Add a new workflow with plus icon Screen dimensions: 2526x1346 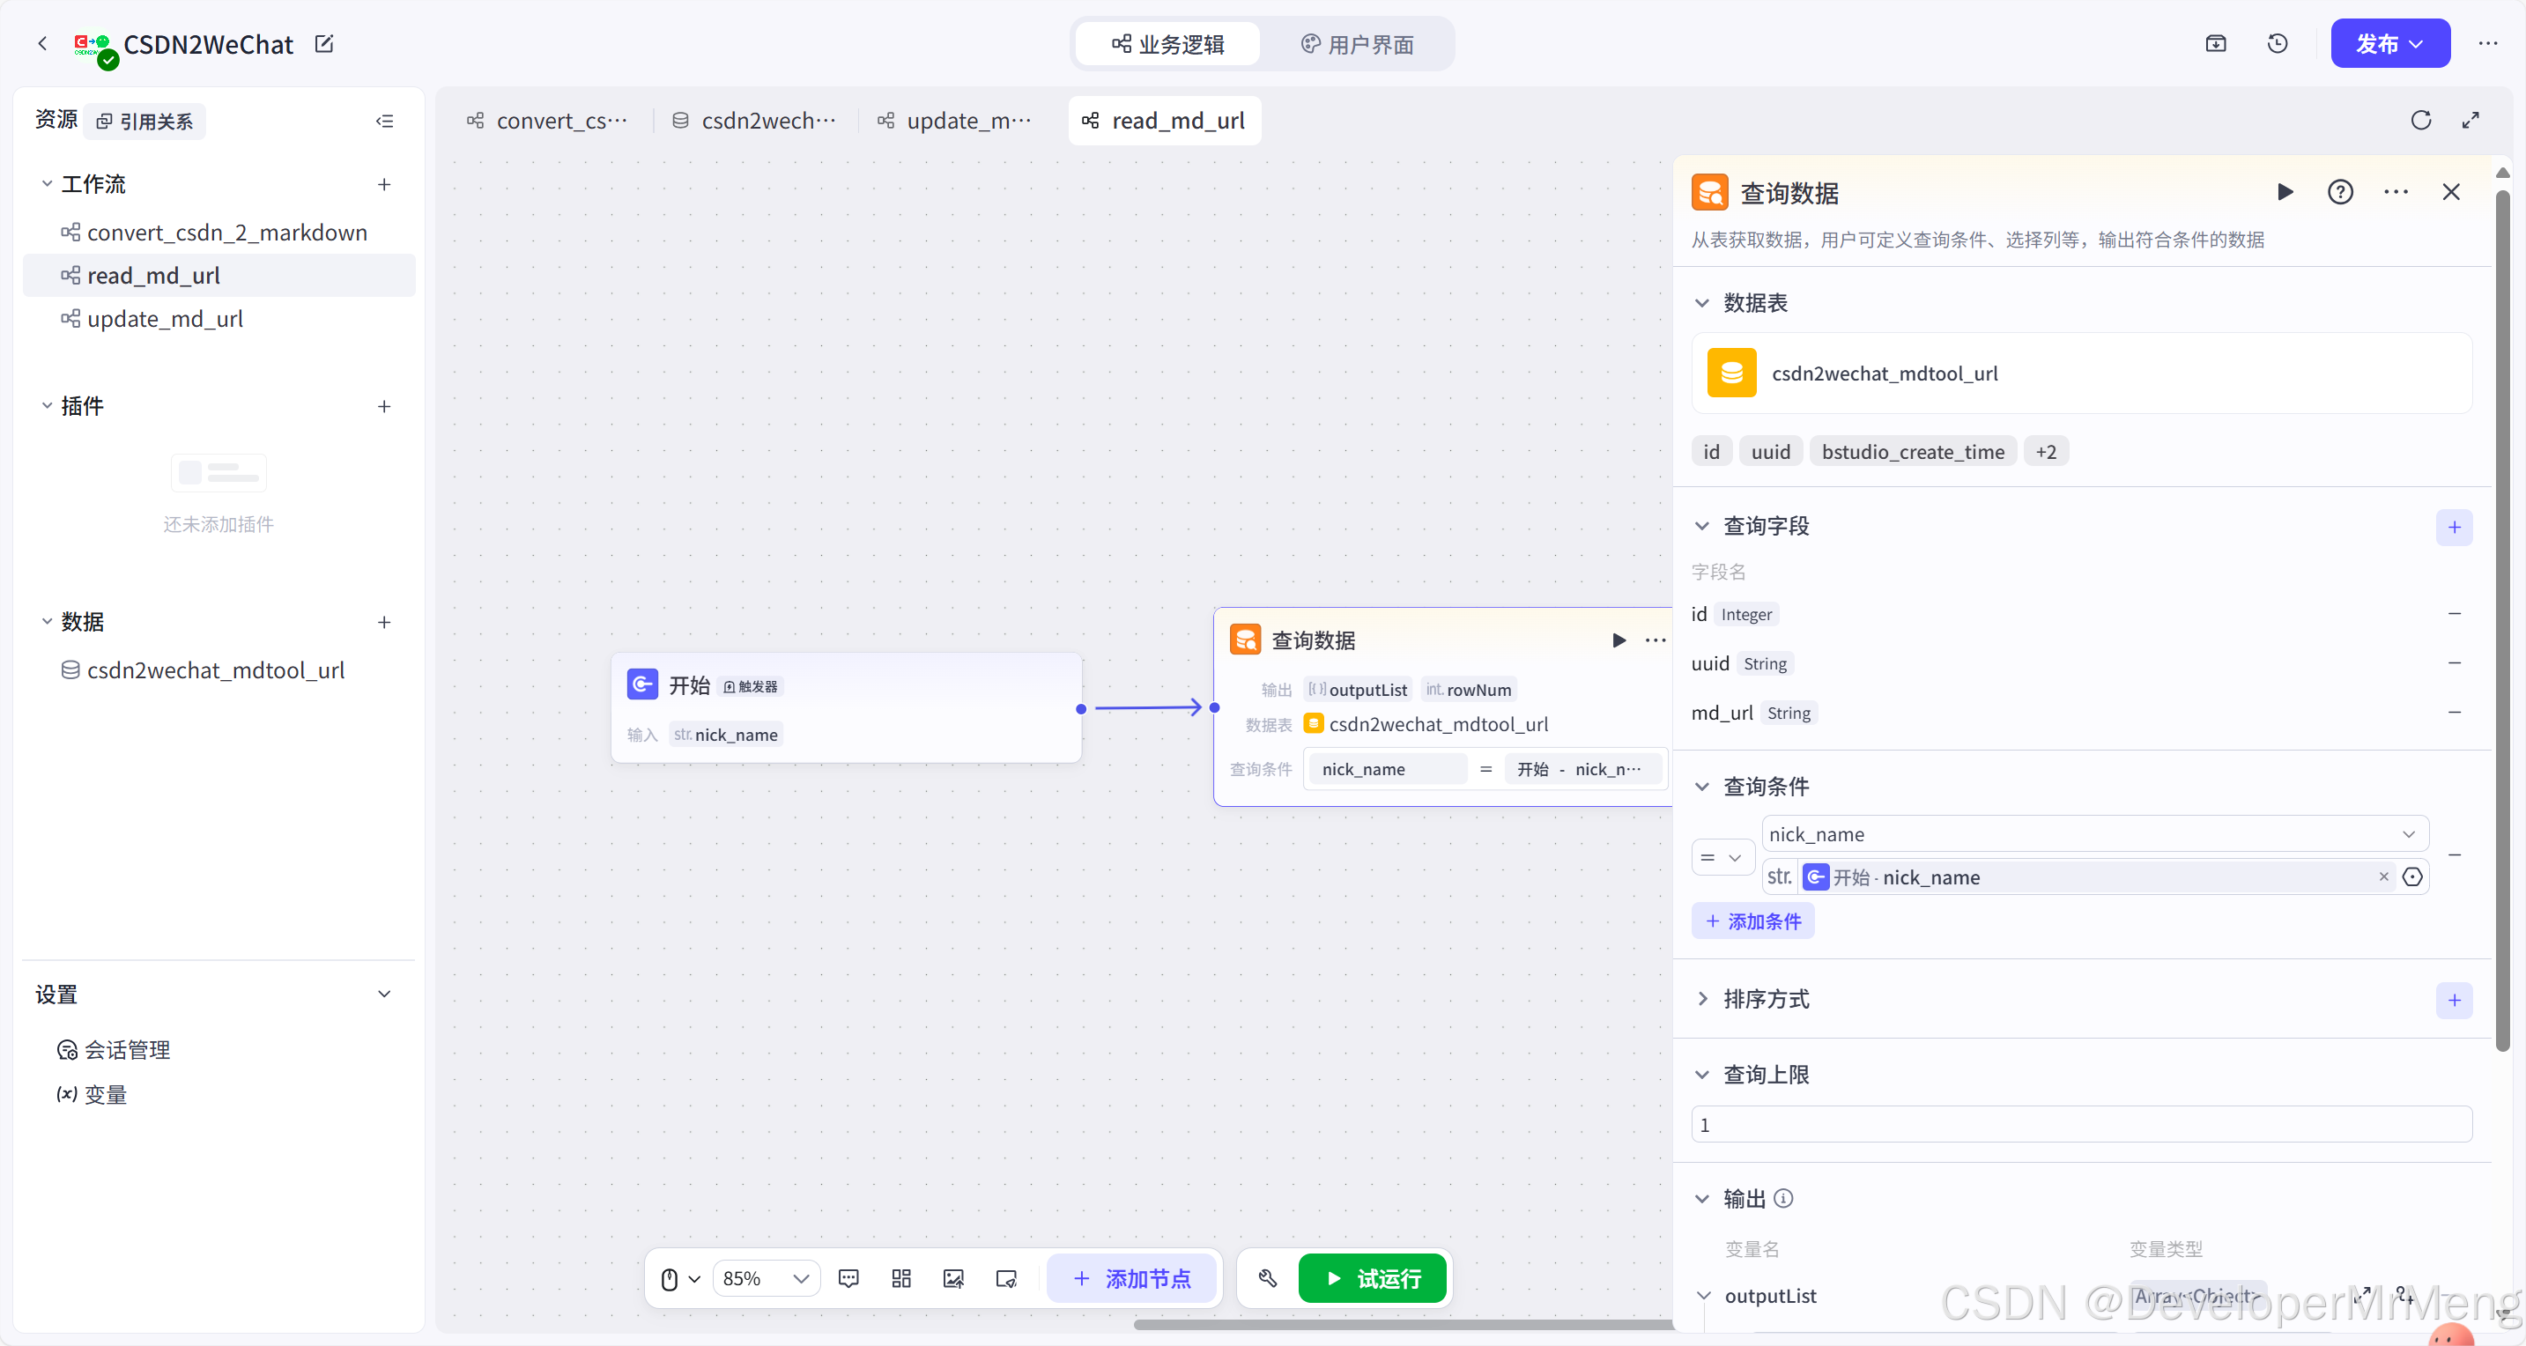coord(384,184)
